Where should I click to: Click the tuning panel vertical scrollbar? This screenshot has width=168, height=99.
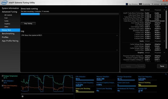(166, 29)
